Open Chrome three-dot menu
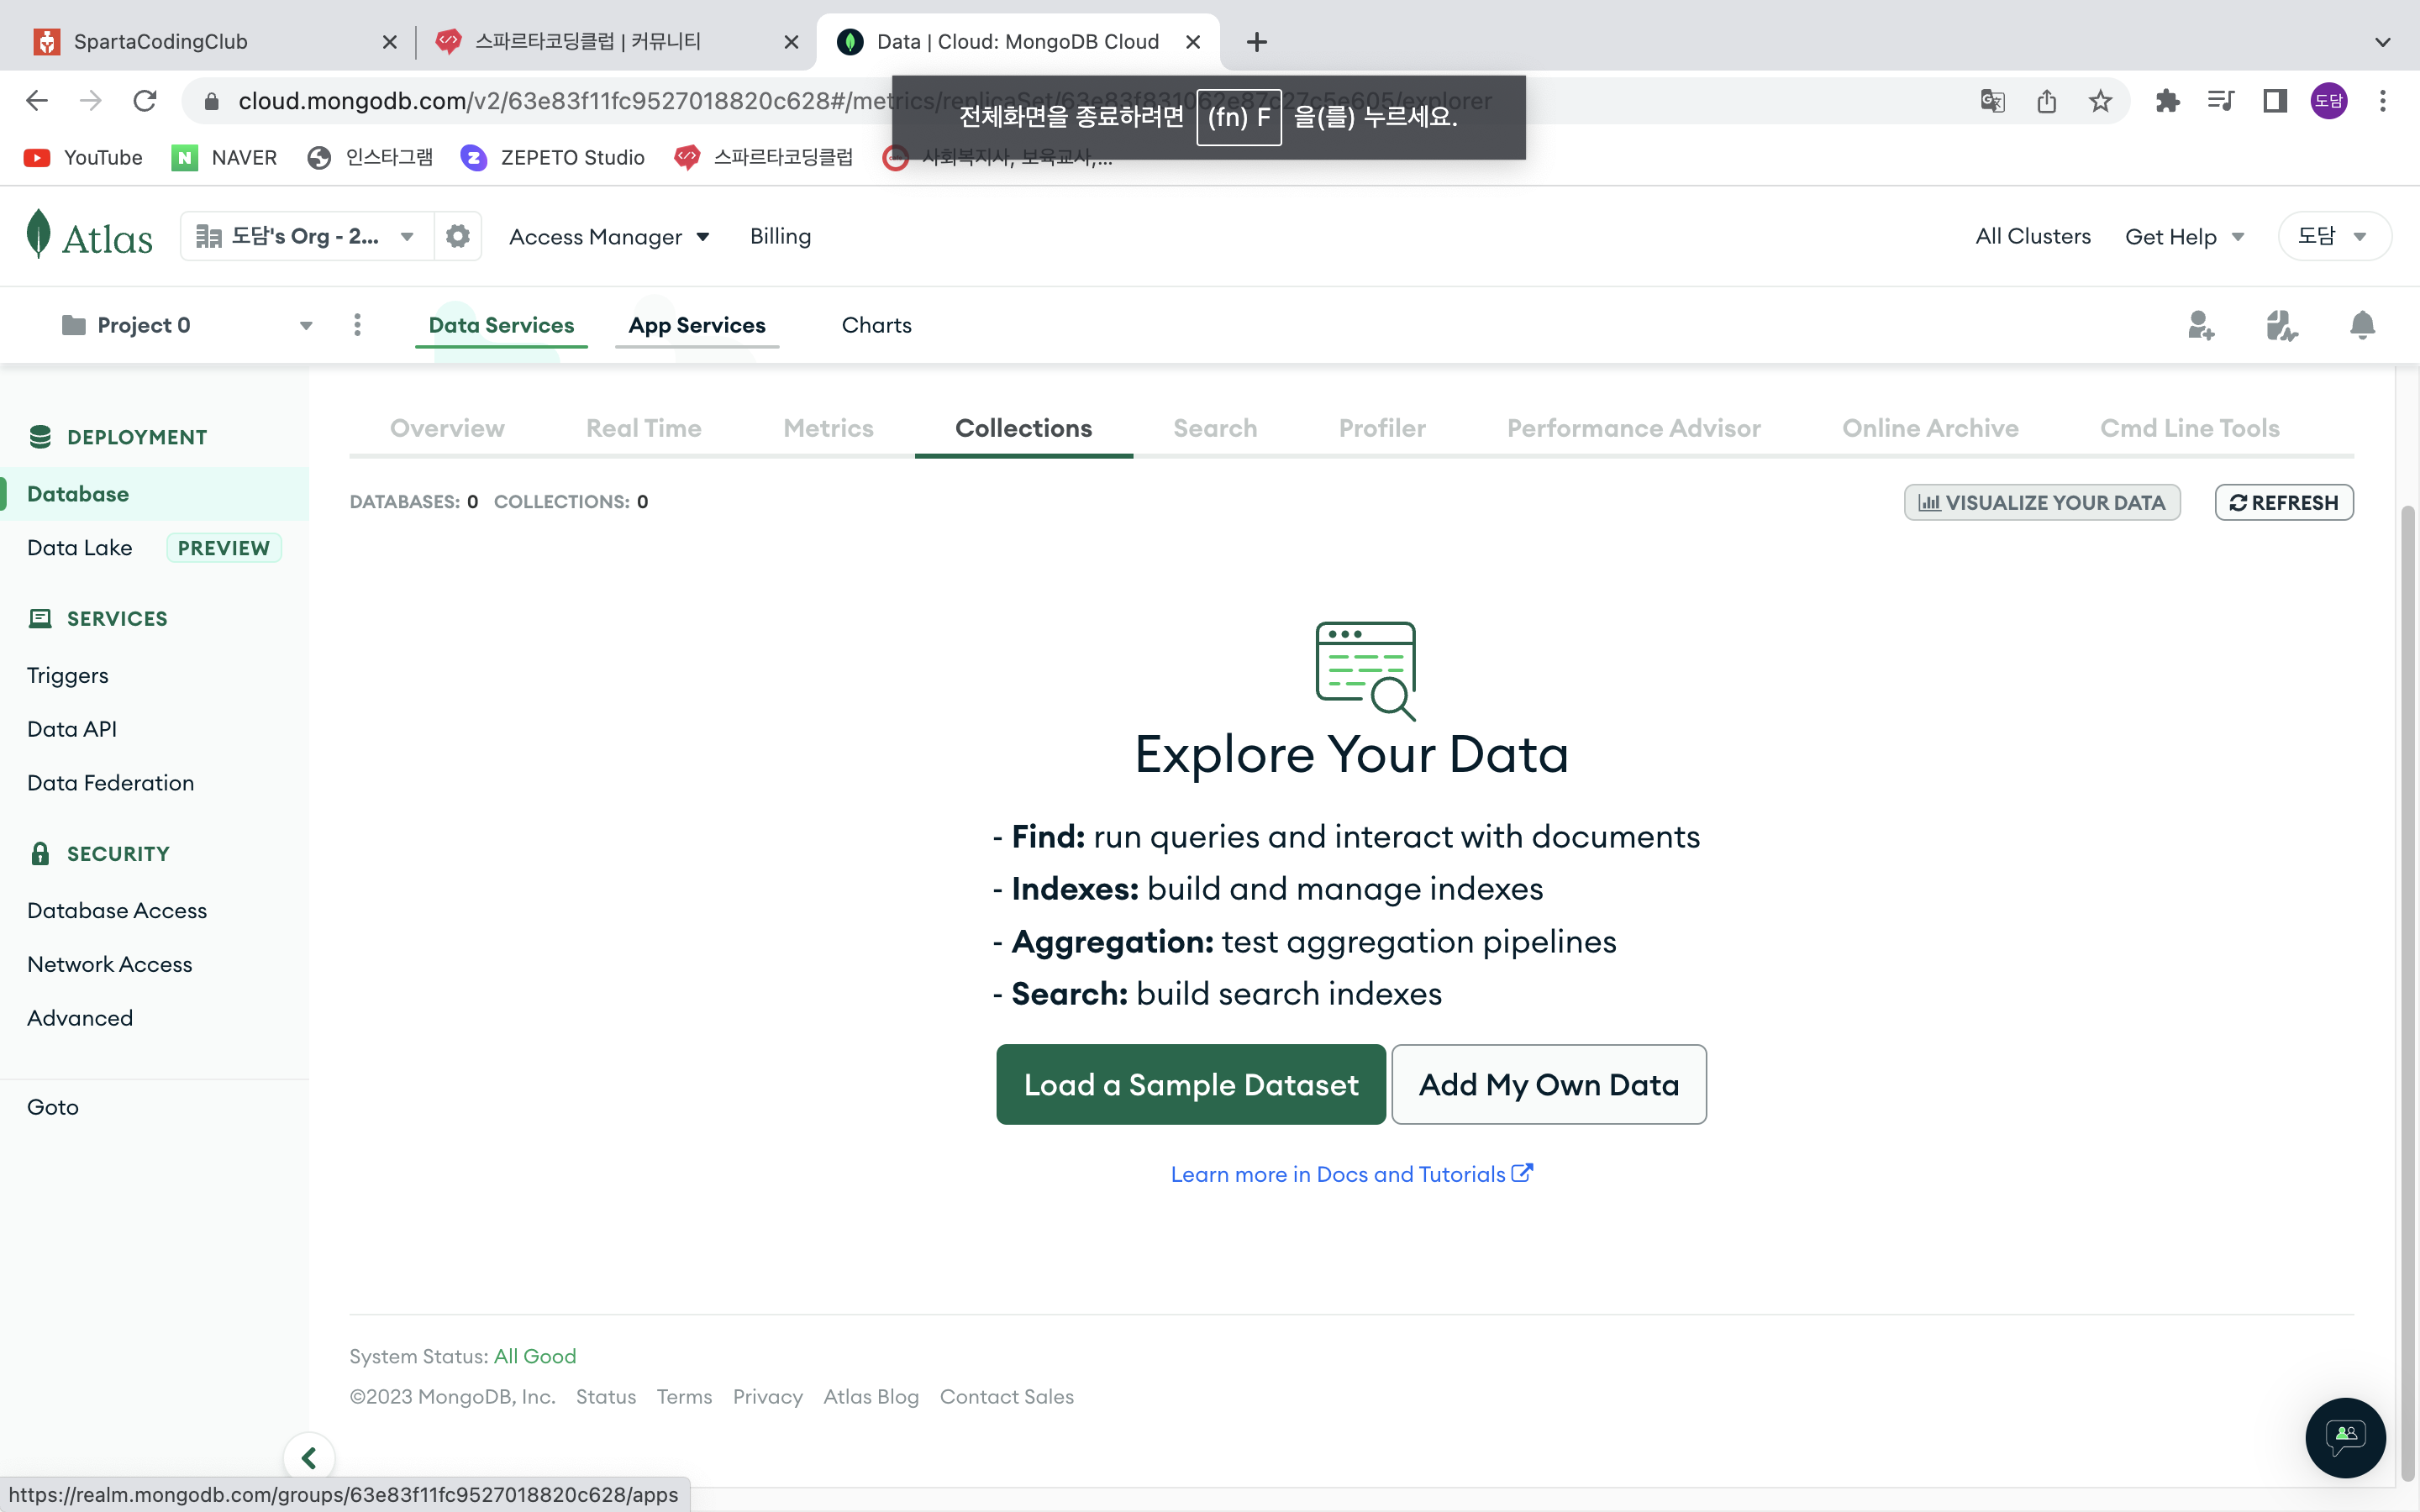 2383,100
